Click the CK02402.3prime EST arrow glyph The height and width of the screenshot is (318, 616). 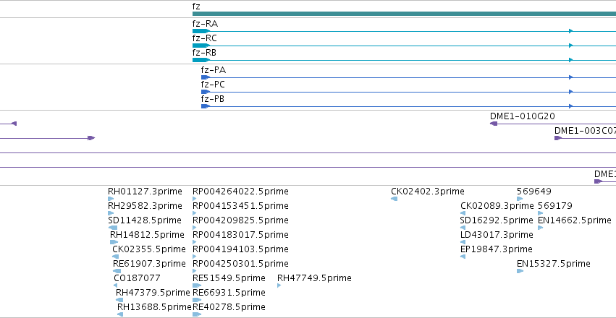pos(394,199)
